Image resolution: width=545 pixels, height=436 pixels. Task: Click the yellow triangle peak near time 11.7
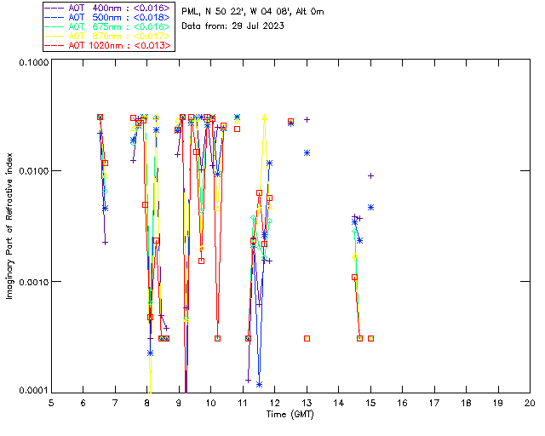(265, 118)
